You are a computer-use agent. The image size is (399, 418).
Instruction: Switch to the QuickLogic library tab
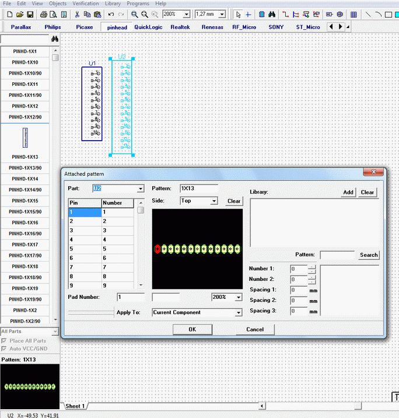[x=149, y=27]
